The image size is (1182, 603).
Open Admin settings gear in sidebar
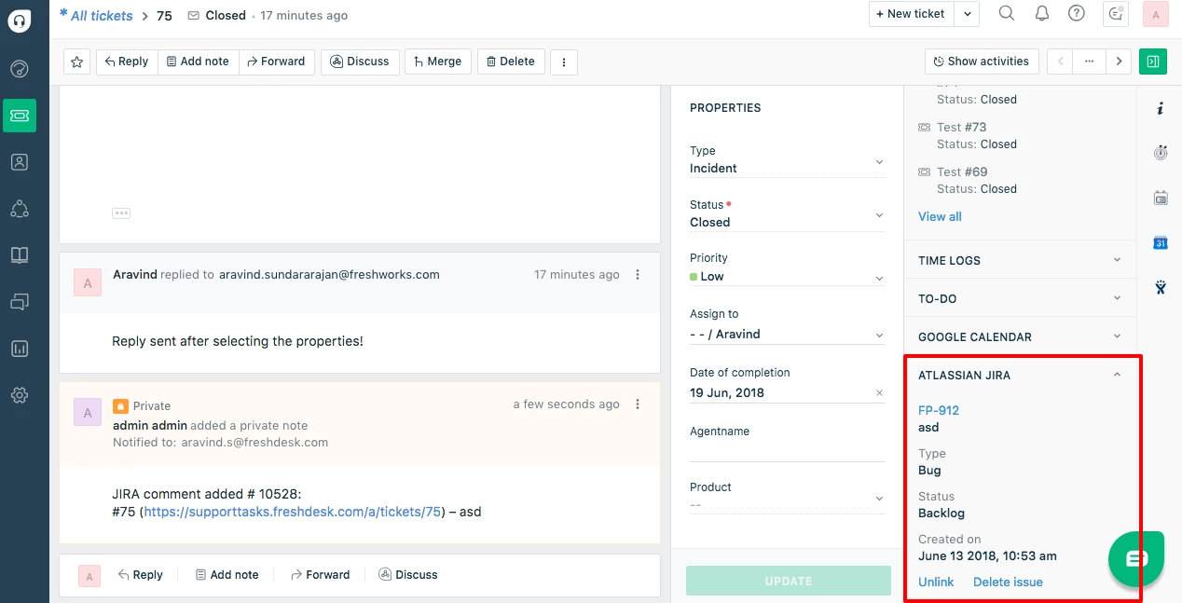click(x=20, y=395)
